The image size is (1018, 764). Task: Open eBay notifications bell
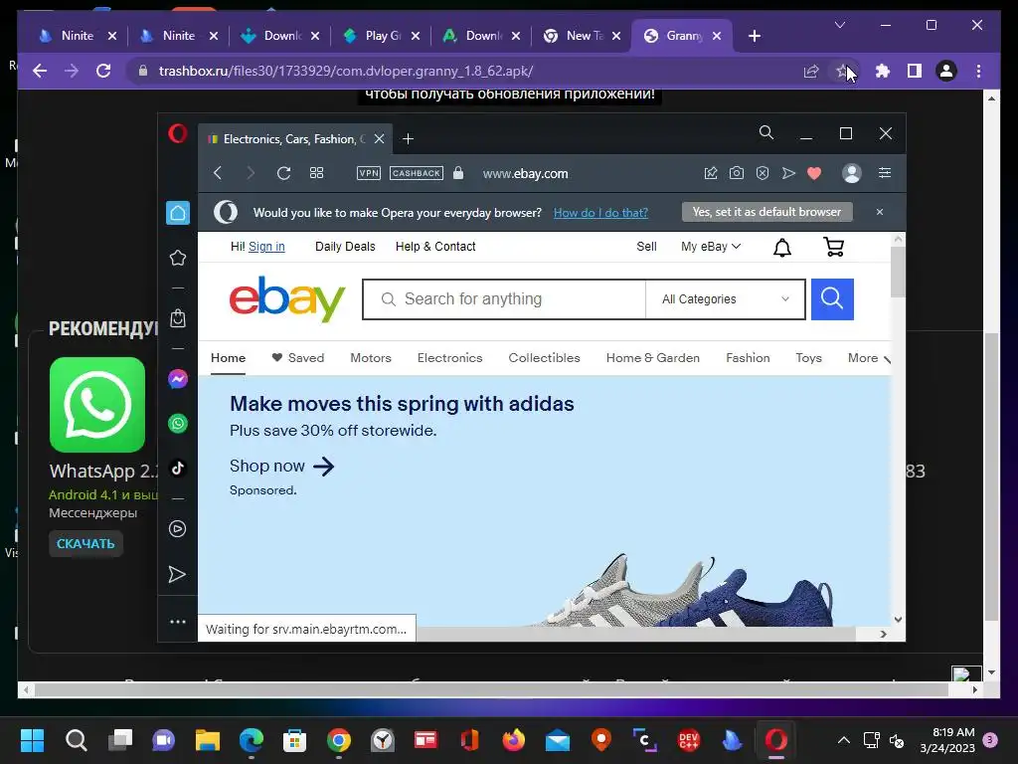[782, 247]
